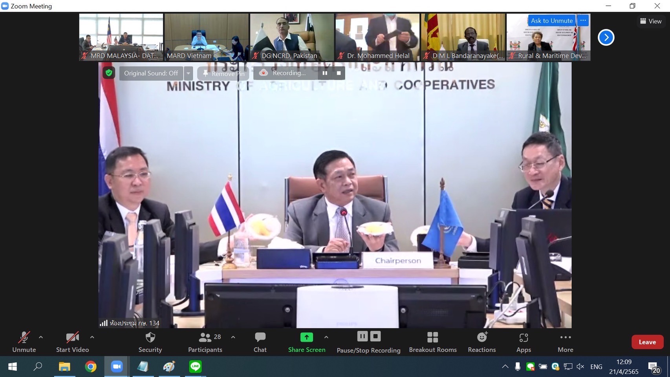Viewport: 670px width, 377px height.
Task: Open the Participants panel
Action: coord(205,342)
